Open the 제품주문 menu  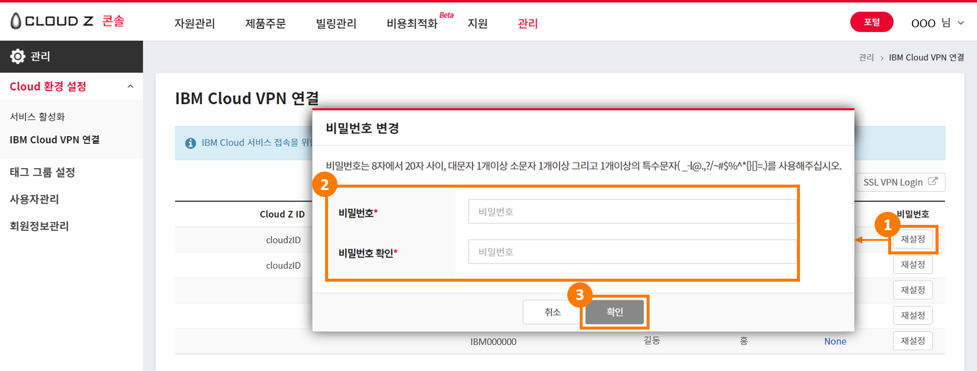(x=265, y=24)
